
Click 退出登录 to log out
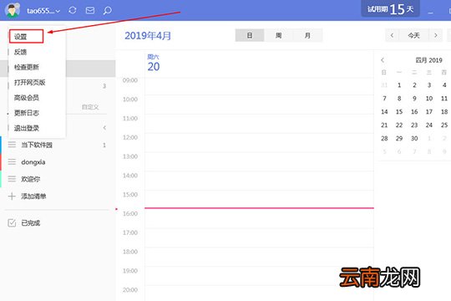(x=27, y=128)
